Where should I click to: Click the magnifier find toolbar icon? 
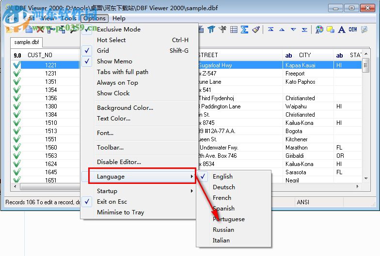click(x=73, y=30)
